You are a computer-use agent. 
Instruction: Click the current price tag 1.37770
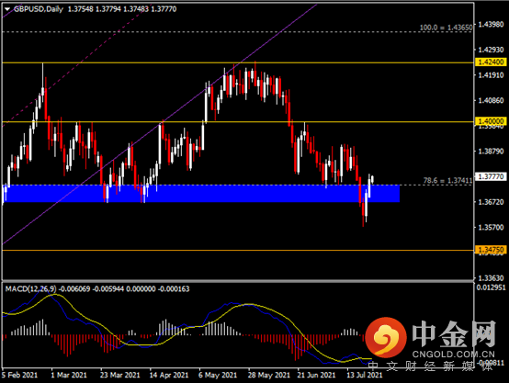[491, 176]
